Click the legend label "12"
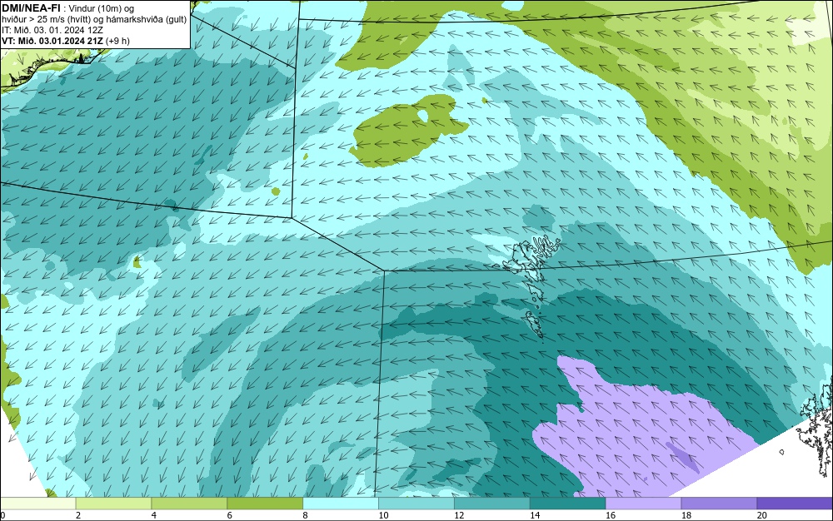 tap(459, 515)
